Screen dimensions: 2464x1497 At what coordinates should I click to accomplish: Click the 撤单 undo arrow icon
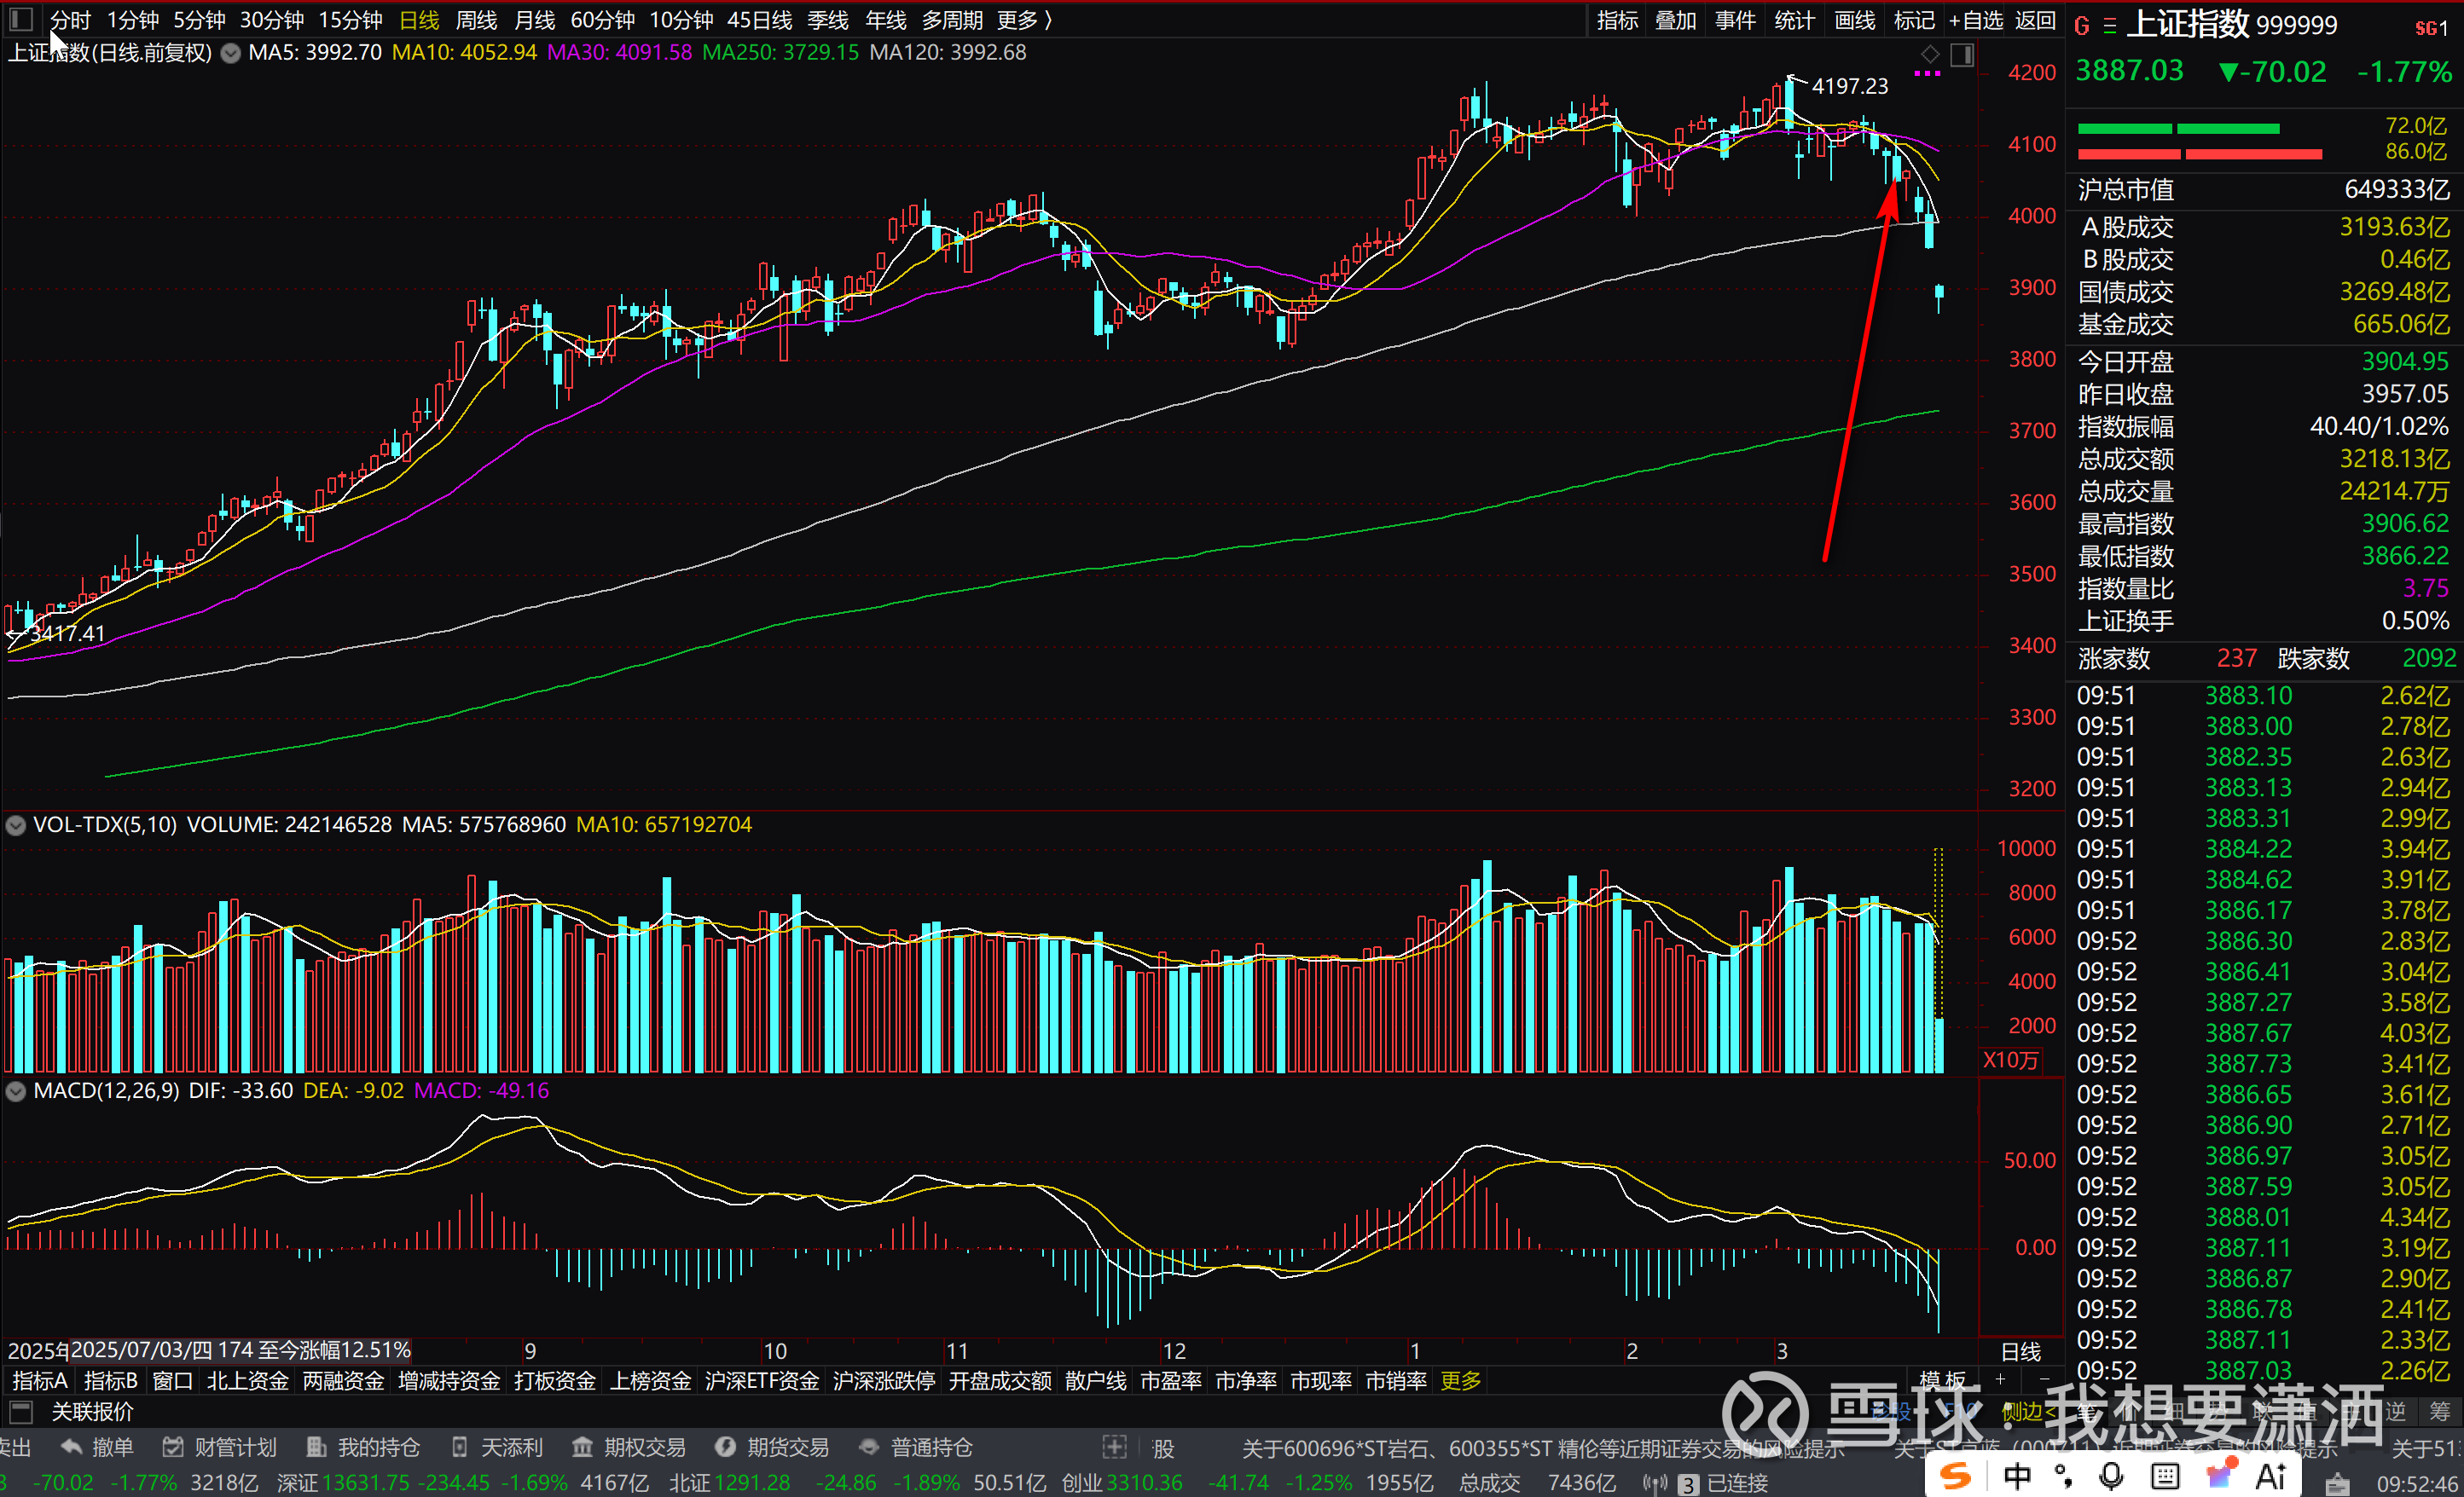coord(72,1447)
